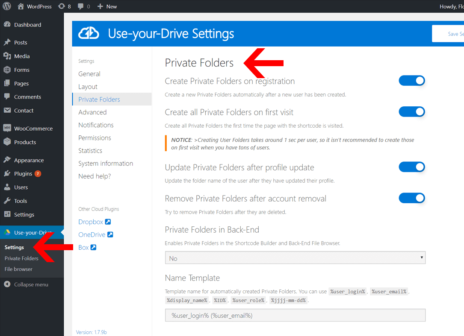Click the Posts pin icon
The width and height of the screenshot is (464, 336).
(7, 42)
